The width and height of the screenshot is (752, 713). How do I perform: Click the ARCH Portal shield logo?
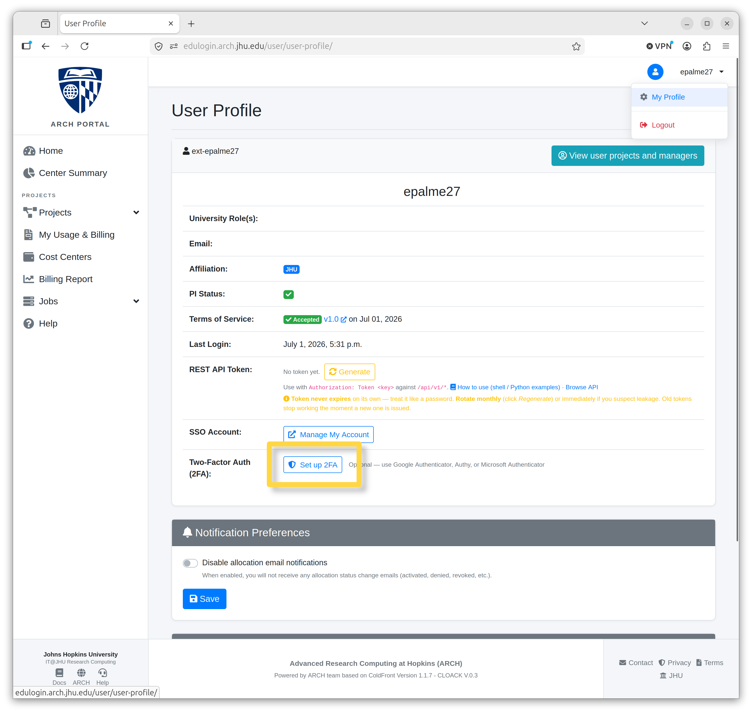pos(80,91)
